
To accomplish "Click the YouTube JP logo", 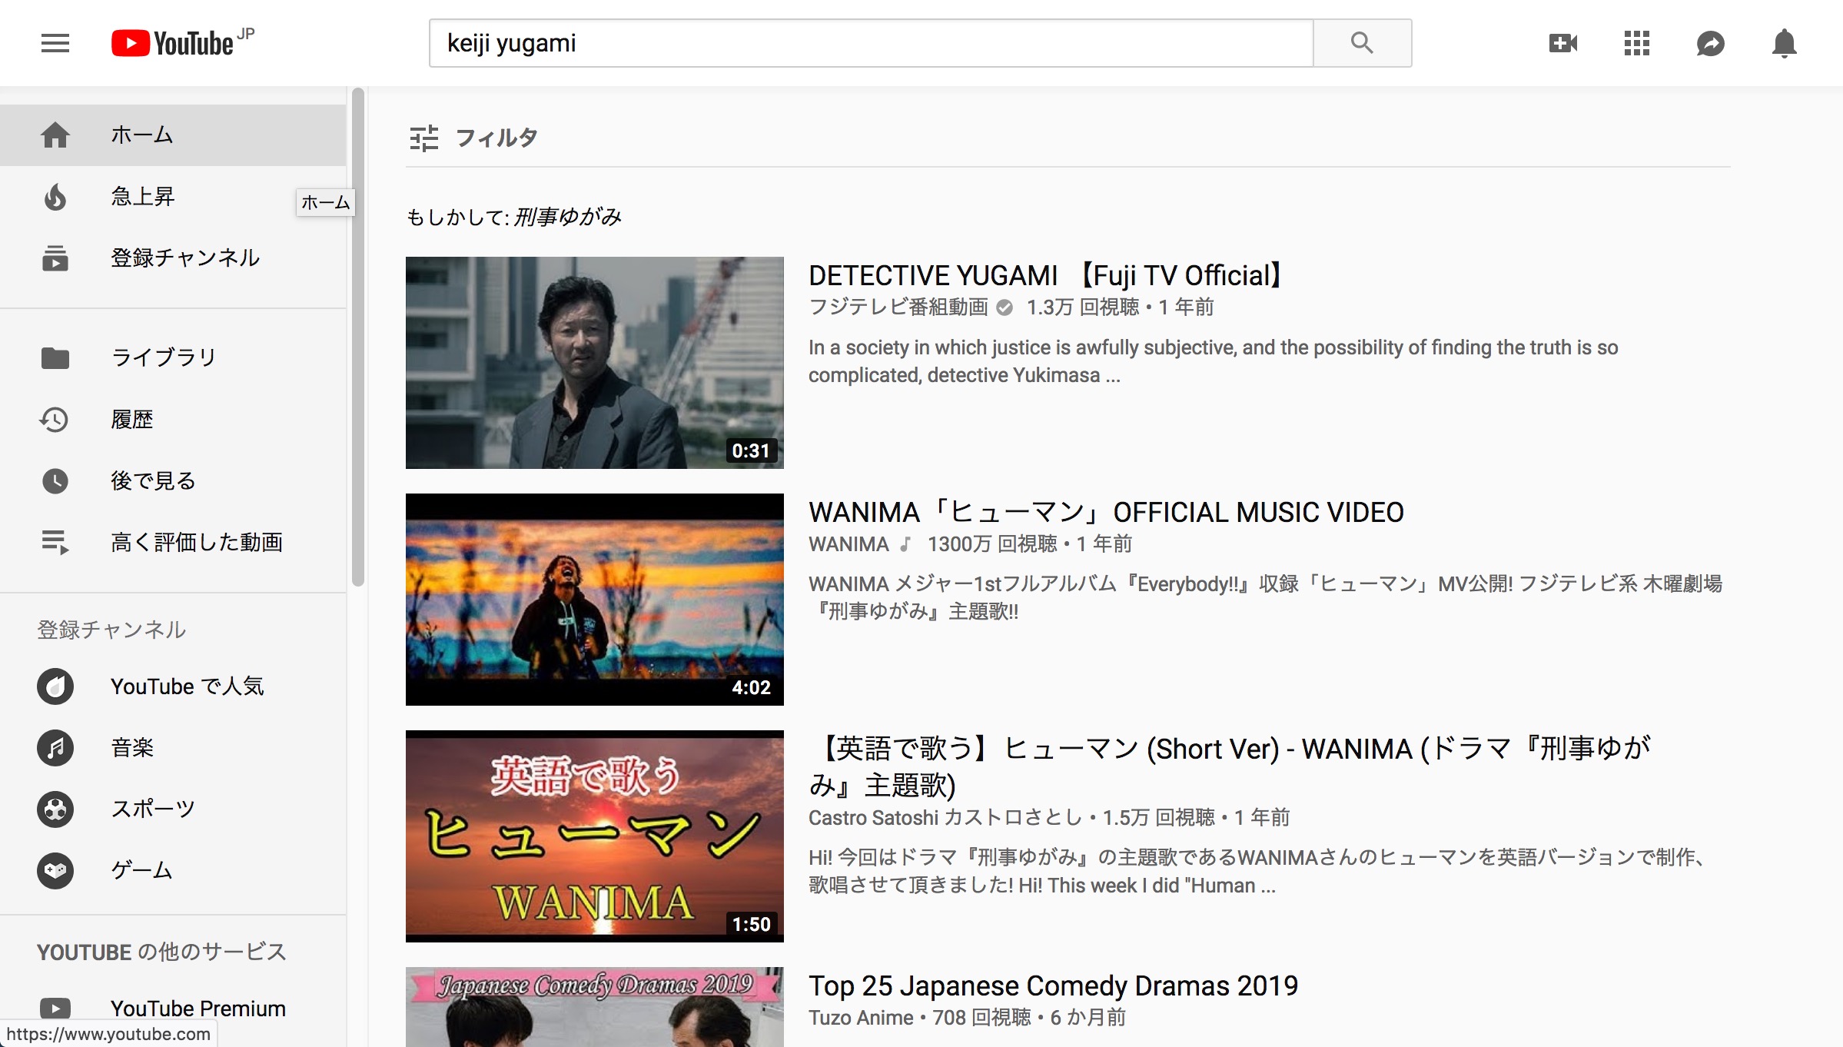I will click(183, 43).
